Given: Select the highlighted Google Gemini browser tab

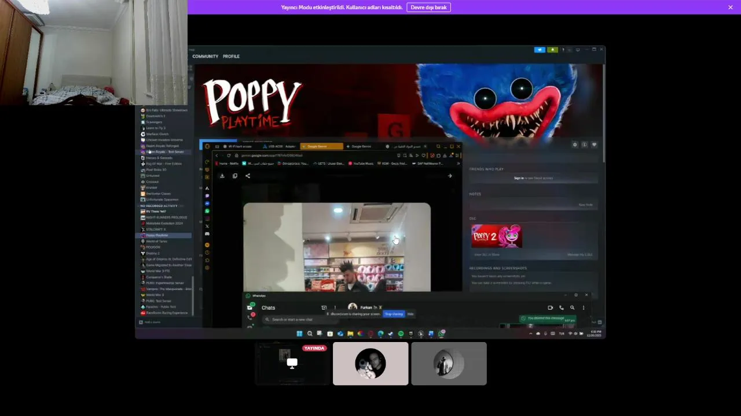Looking at the screenshot, I should 321,147.
